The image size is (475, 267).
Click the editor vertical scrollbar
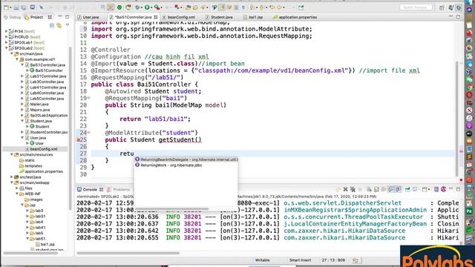456,118
